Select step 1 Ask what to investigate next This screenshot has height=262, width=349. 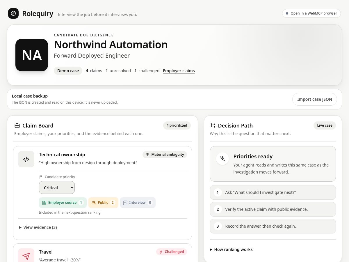[x=273, y=192]
